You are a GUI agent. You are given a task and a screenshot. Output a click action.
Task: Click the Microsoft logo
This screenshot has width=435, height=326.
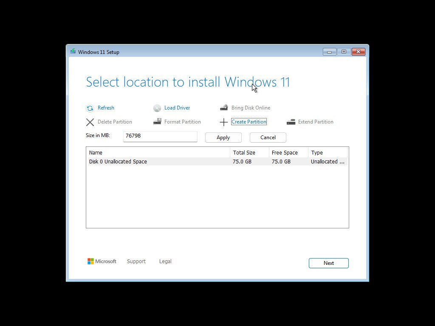tap(90, 261)
